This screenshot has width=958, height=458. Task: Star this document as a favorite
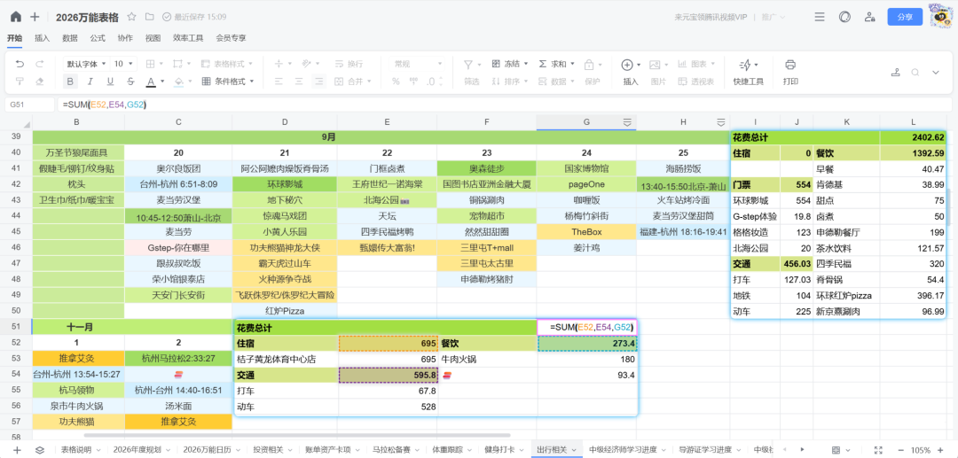pyautogui.click(x=131, y=17)
